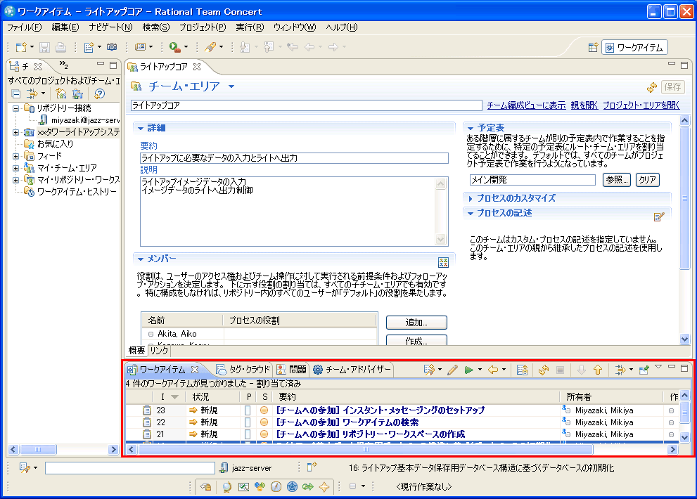Open the プロジェクト(P) menu
The width and height of the screenshot is (697, 499).
click(x=203, y=27)
